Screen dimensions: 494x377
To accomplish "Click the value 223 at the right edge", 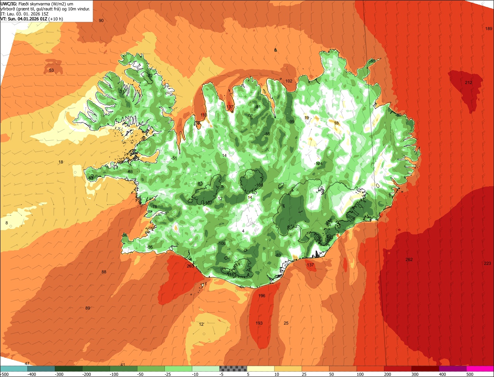I will coord(487,263).
